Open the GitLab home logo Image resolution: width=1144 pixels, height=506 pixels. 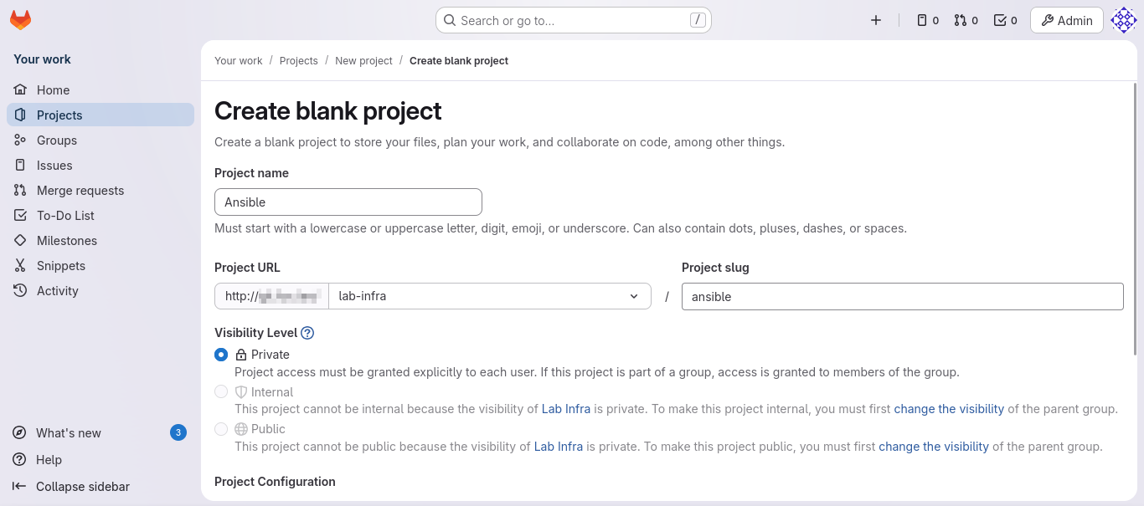[20, 20]
